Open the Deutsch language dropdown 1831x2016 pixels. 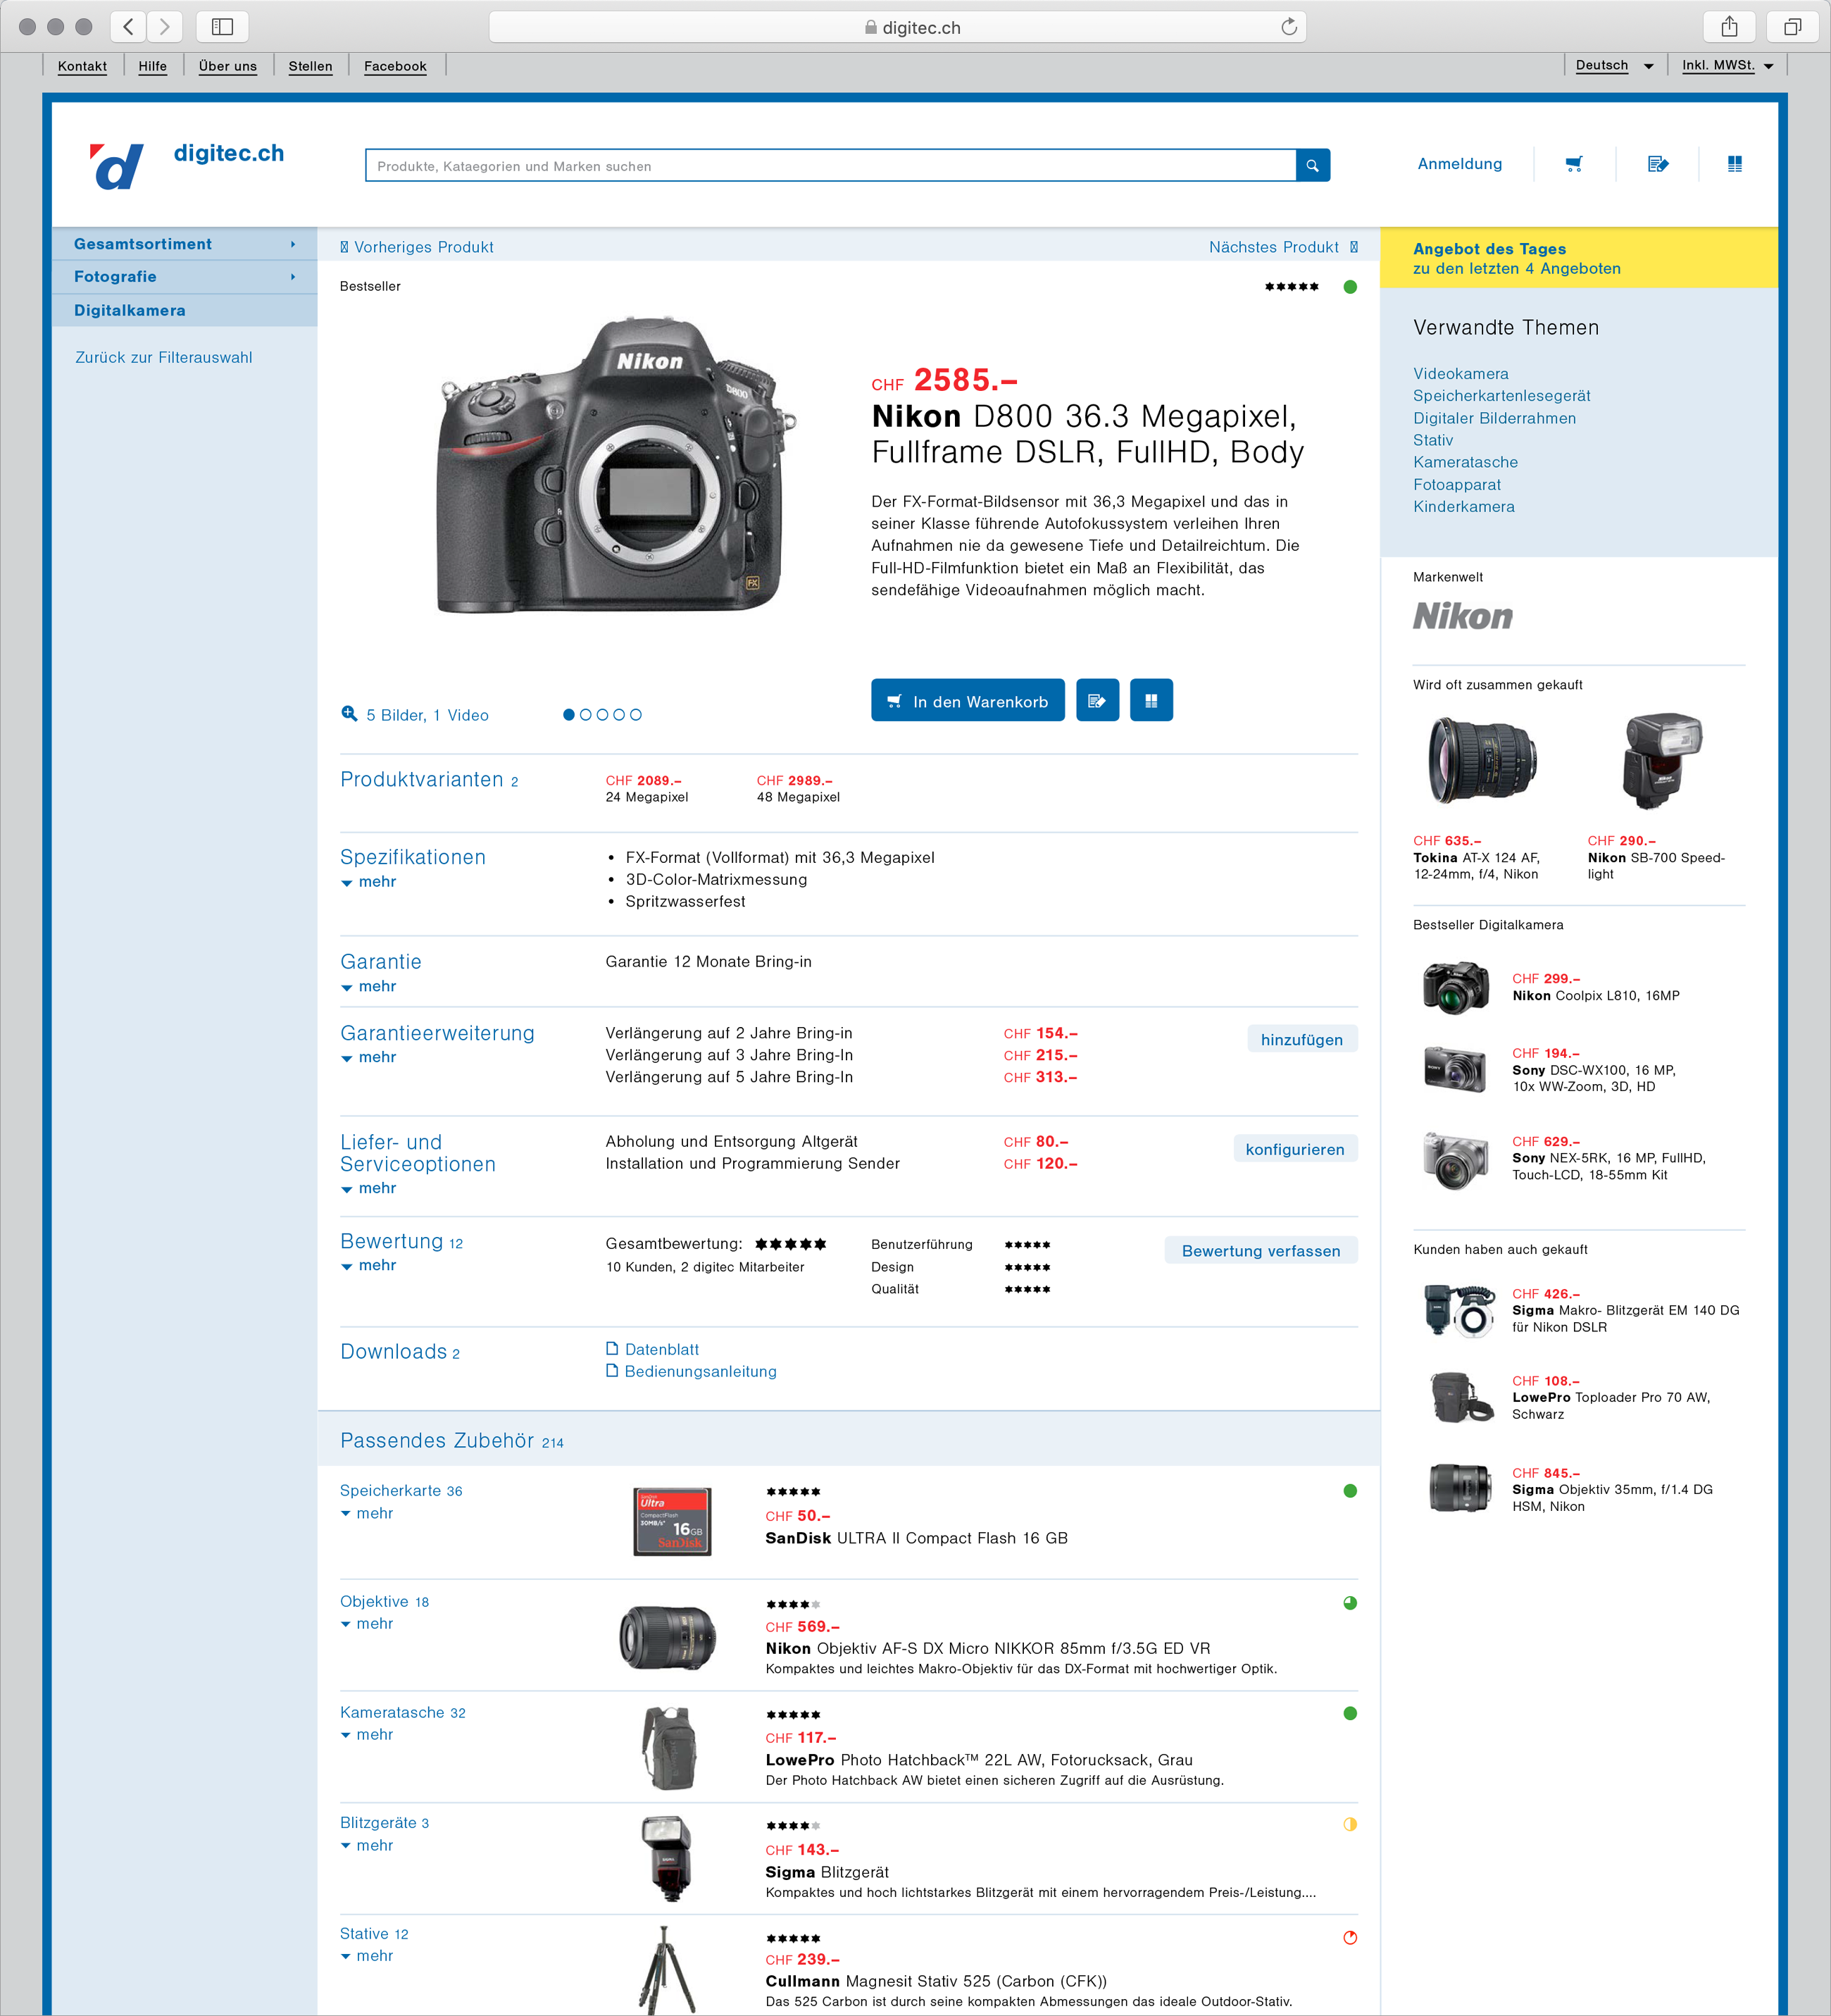pyautogui.click(x=1614, y=65)
